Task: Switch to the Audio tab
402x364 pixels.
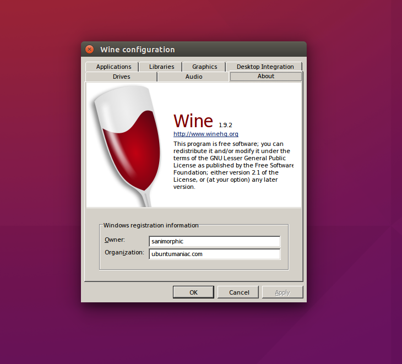Action: pyautogui.click(x=193, y=77)
